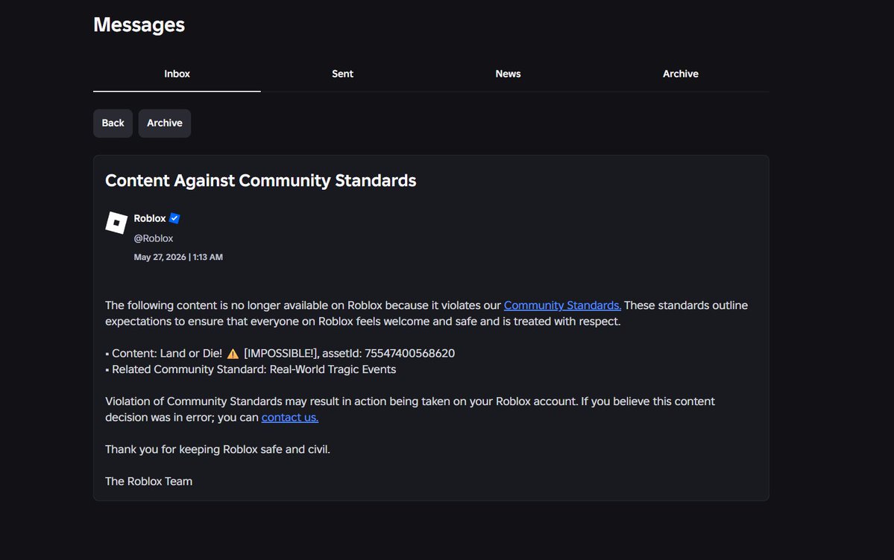Click the Roblox logo avatar
This screenshot has height=560, width=894.
tap(116, 223)
